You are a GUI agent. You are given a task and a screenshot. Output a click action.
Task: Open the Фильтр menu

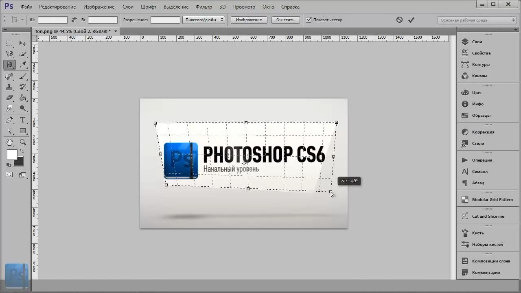pyautogui.click(x=204, y=7)
